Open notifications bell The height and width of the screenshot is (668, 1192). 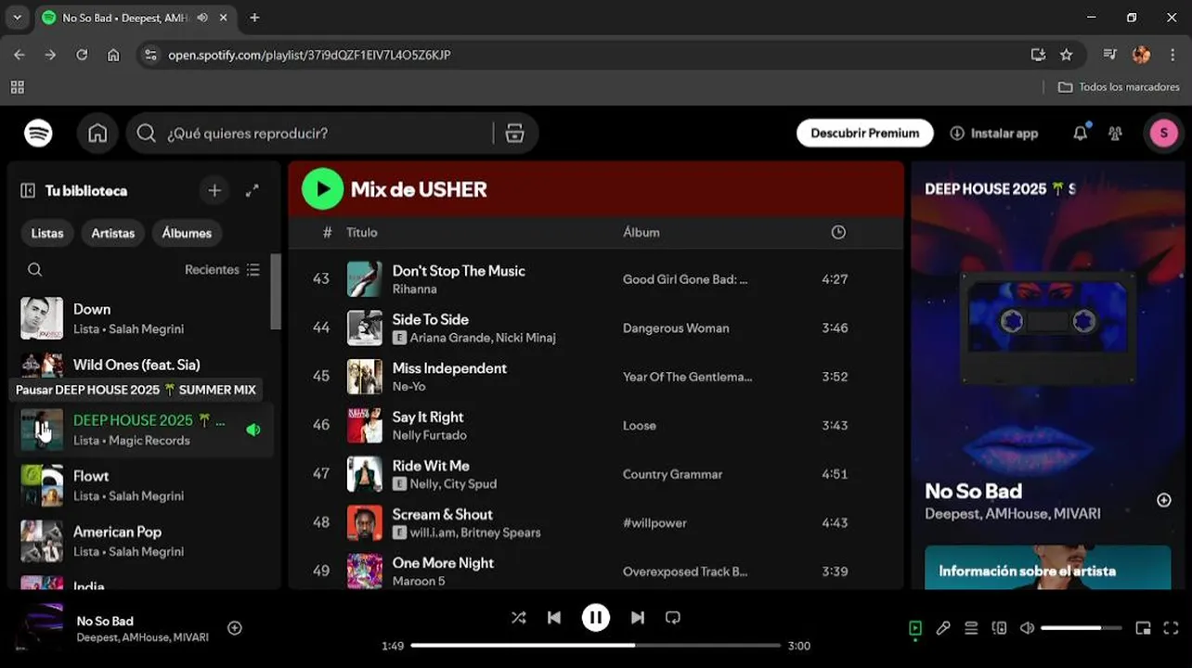click(x=1080, y=133)
